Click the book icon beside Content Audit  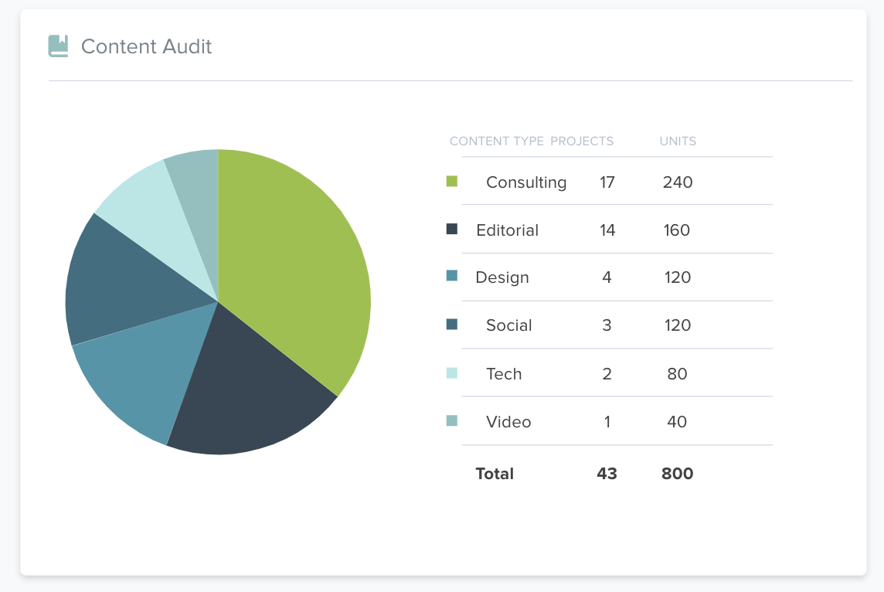tap(58, 46)
